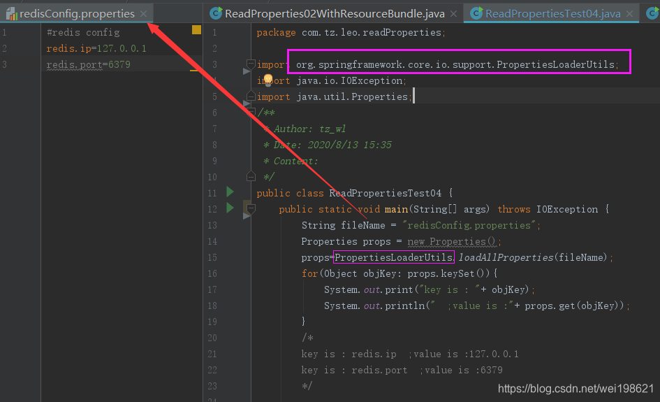Click the fold end marker at line 10
This screenshot has height=402, width=660.
[251, 176]
